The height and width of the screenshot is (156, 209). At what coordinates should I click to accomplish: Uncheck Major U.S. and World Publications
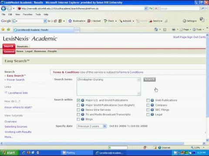pyautogui.click(x=78, y=101)
